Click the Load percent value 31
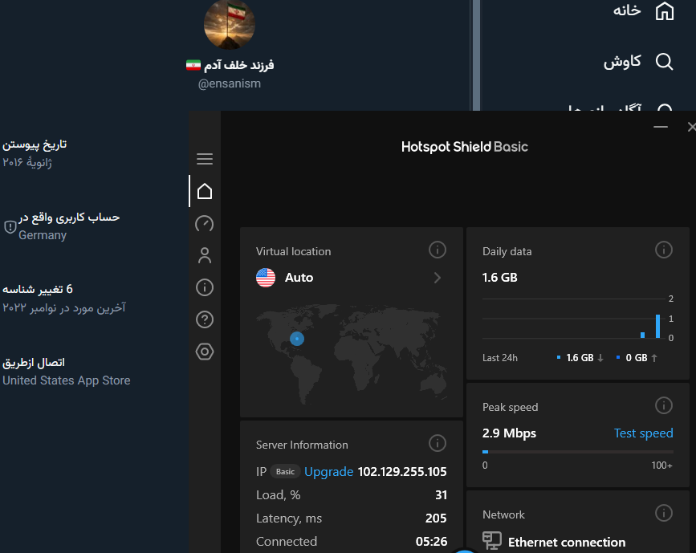696x553 pixels. coord(441,495)
